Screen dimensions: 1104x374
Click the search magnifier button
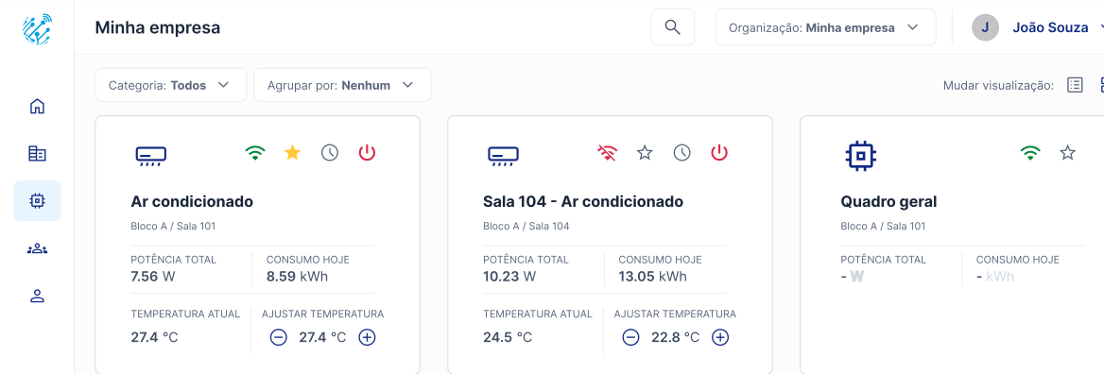coord(672,27)
